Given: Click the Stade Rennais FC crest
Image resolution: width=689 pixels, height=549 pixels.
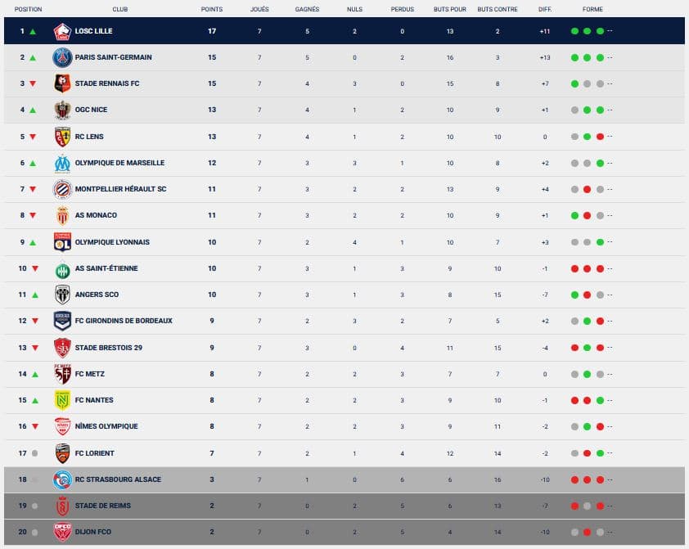Looking at the screenshot, I should click(62, 83).
